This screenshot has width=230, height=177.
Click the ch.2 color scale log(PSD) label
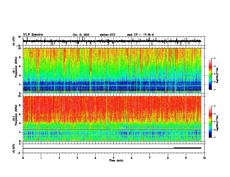click(218, 123)
